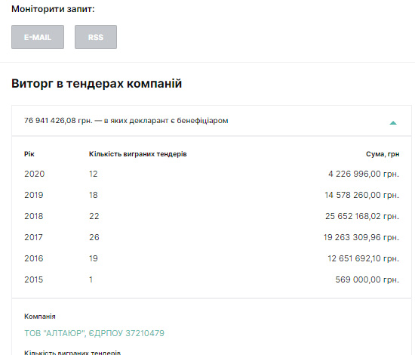
Task: Click the RSS monitoring button
Action: [96, 37]
